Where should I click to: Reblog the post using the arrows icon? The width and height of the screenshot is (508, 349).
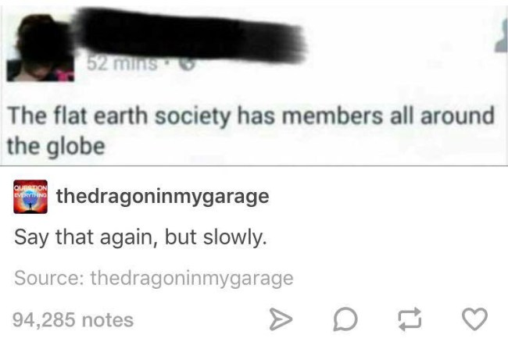(410, 319)
